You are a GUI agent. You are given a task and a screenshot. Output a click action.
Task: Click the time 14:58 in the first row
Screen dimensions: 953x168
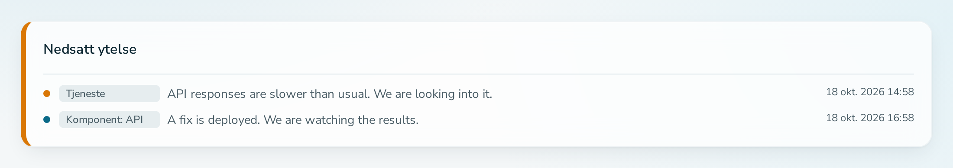[x=901, y=92]
